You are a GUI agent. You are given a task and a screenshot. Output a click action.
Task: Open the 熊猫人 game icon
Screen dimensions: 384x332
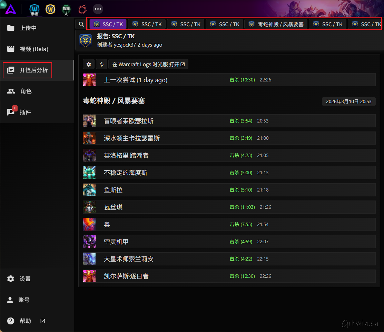(66, 9)
